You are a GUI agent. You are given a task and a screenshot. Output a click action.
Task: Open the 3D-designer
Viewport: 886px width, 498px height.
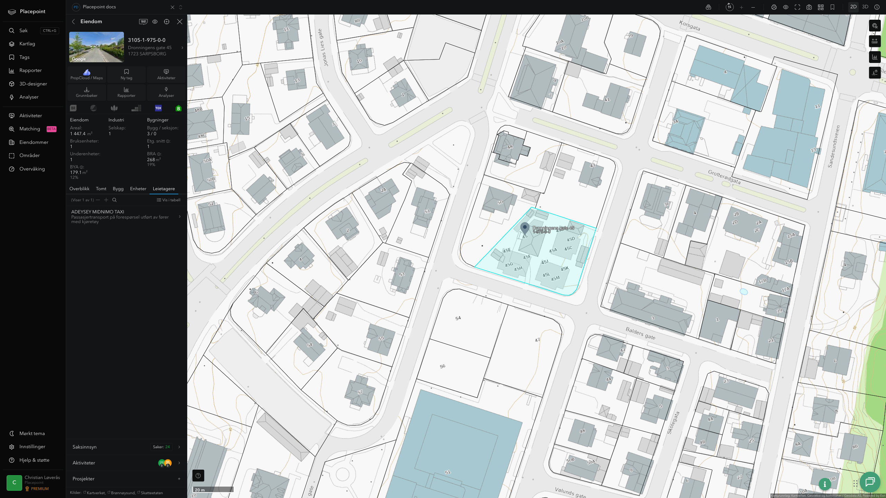(x=33, y=84)
